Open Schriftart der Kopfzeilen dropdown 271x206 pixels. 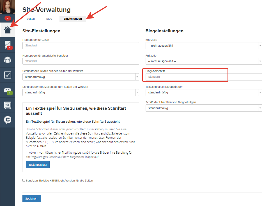click(81, 92)
